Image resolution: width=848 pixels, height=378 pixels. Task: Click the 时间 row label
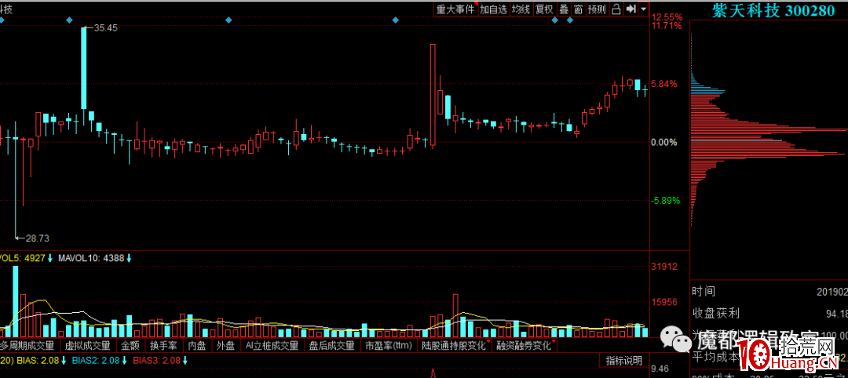[x=704, y=292]
